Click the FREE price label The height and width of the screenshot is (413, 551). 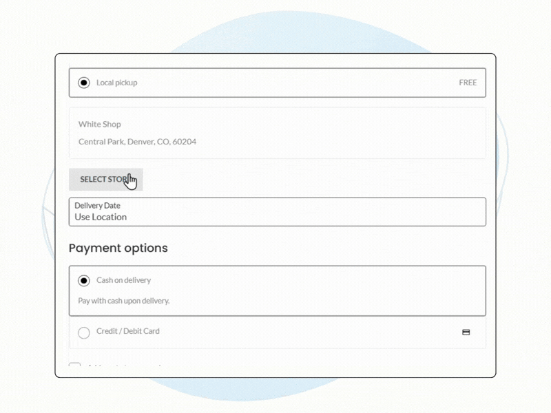point(468,83)
